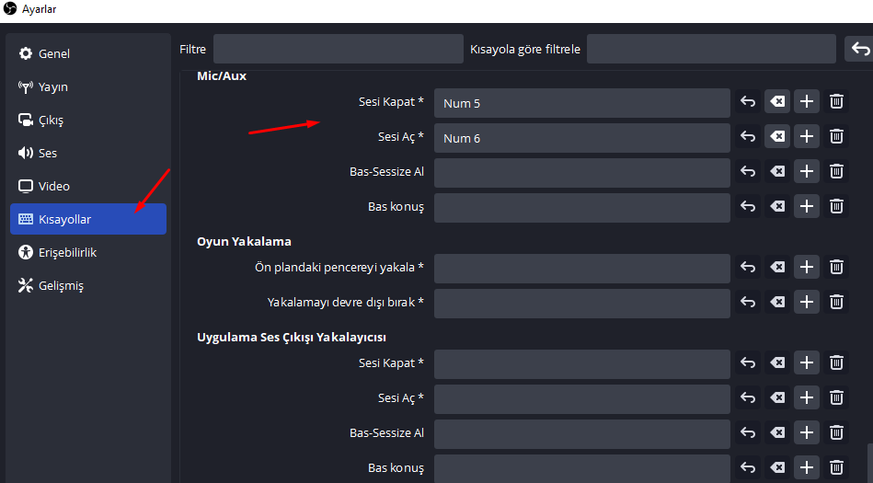Image resolution: width=873 pixels, height=483 pixels.
Task: Edit the Num 5 hotkey field
Action: [x=581, y=103]
